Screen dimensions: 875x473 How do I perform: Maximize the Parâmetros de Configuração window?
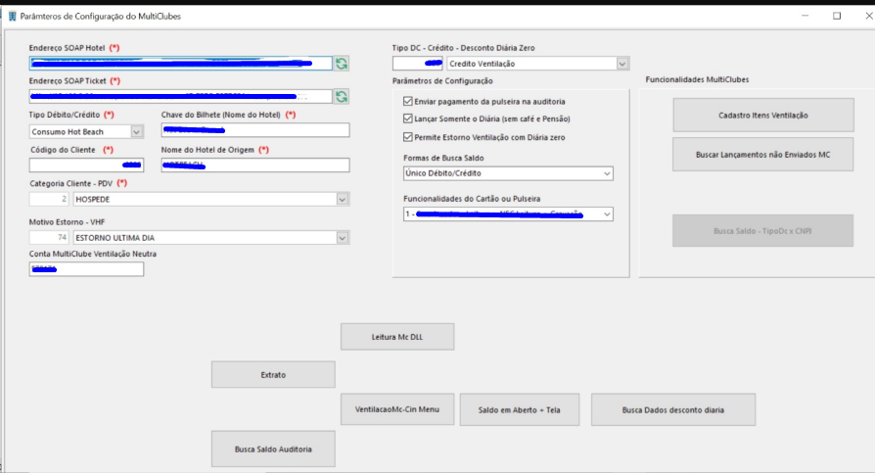[x=837, y=16]
